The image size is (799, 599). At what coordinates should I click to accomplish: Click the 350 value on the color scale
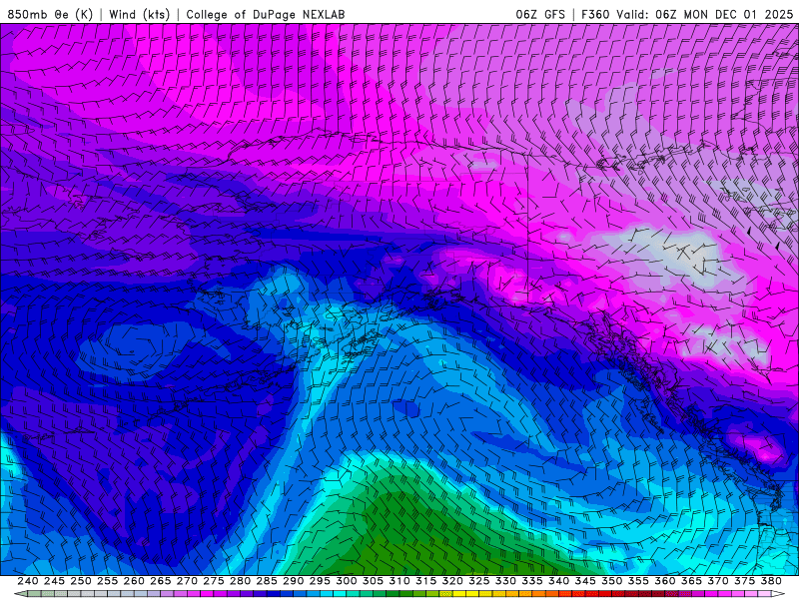[x=611, y=581]
